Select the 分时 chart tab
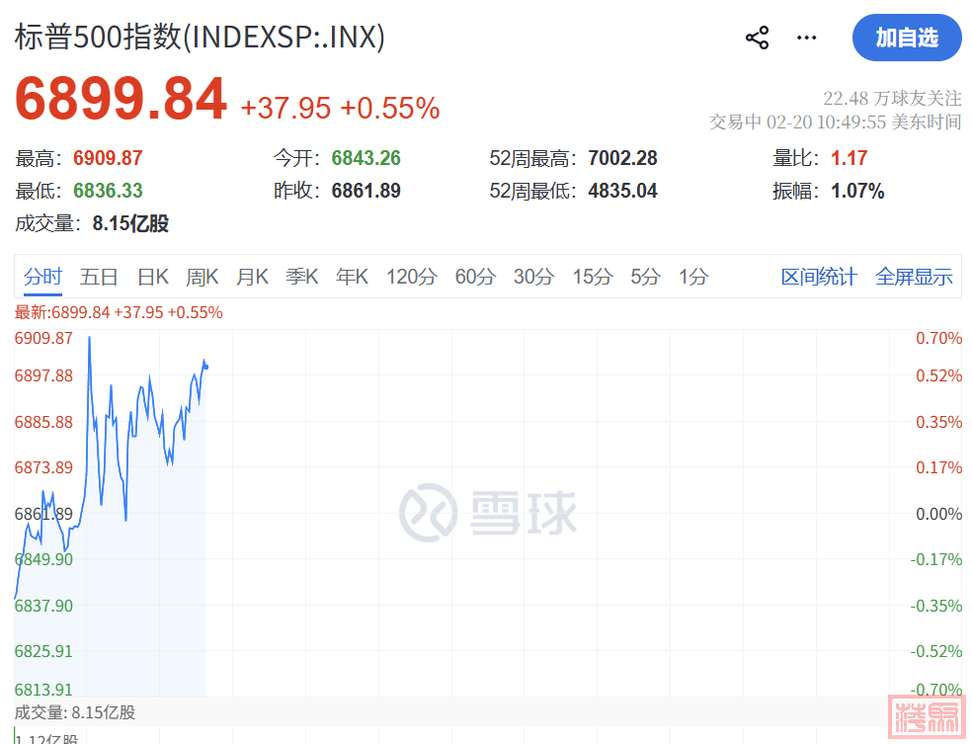This screenshot has height=744, width=972. click(x=42, y=278)
